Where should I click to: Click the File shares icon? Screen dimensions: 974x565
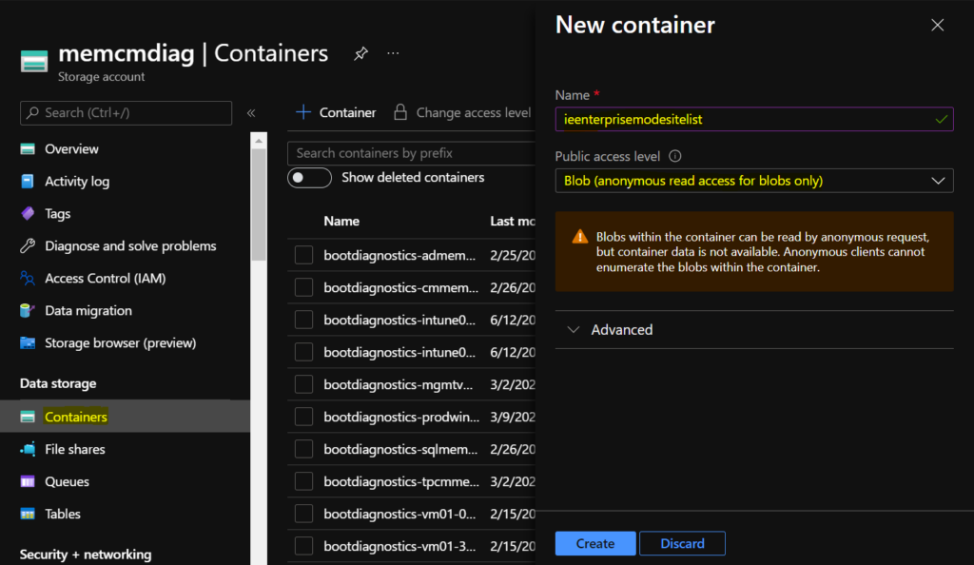click(x=28, y=449)
